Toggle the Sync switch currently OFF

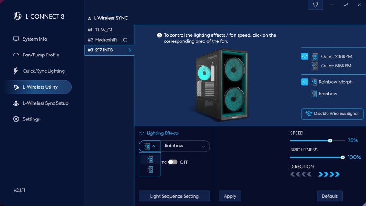(x=173, y=162)
